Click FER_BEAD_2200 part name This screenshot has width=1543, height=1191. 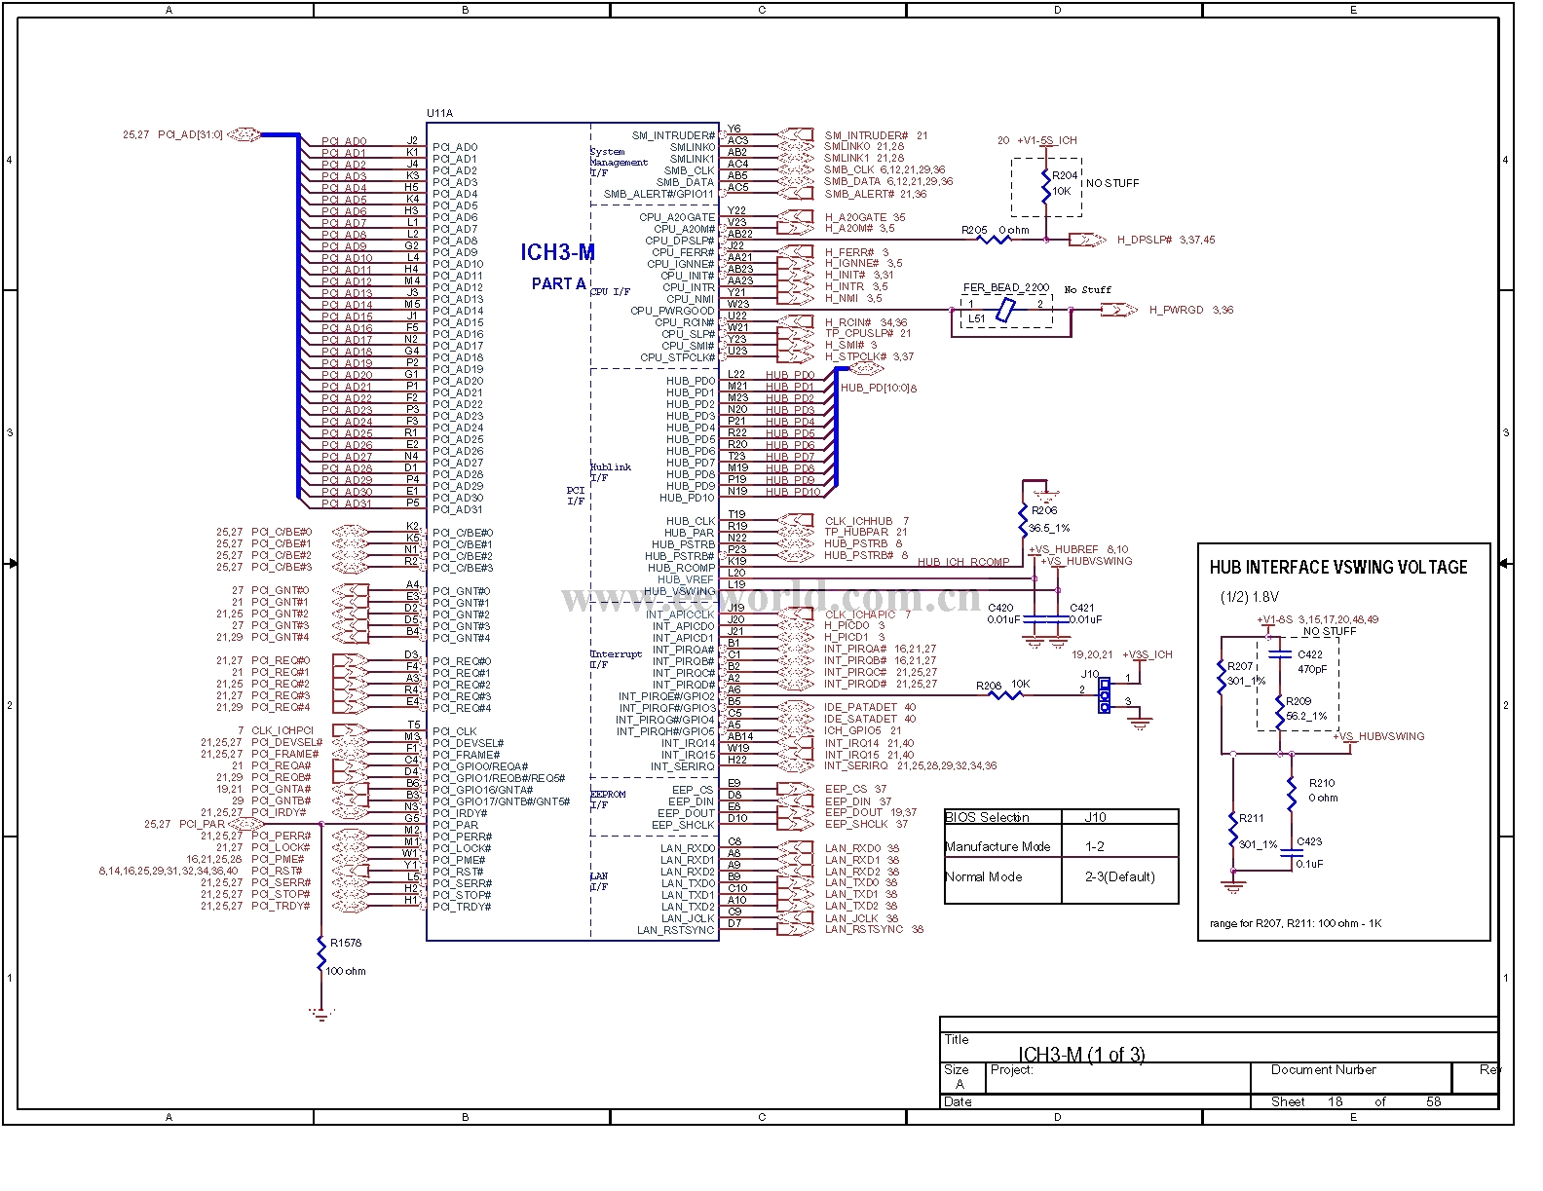coord(1005,287)
